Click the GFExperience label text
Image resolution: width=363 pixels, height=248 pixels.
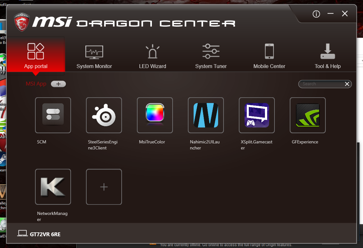pyautogui.click(x=305, y=142)
